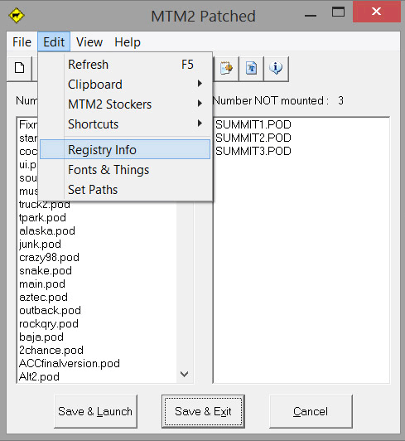Click the yellow diamond app icon in title bar
The image size is (405, 441).
(17, 16)
